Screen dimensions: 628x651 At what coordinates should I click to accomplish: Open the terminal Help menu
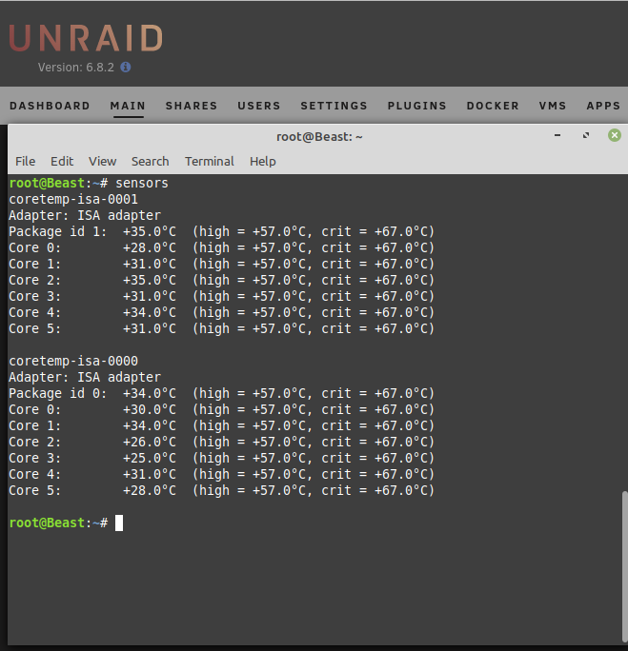click(263, 162)
